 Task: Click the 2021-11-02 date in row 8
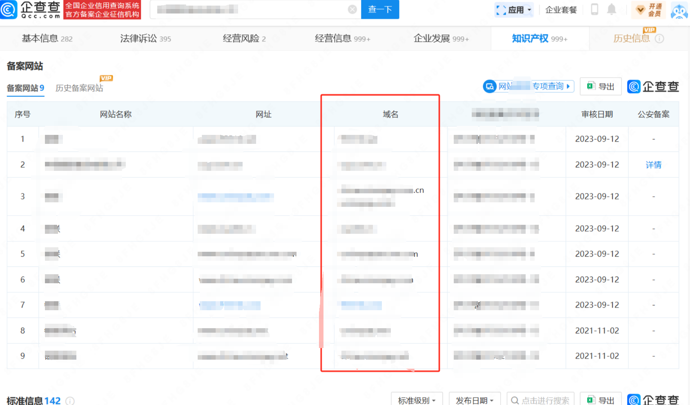pos(597,331)
